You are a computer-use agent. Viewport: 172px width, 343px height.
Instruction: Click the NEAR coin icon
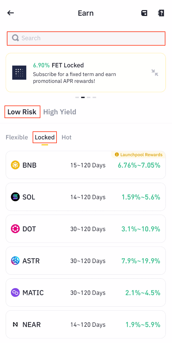(15, 325)
